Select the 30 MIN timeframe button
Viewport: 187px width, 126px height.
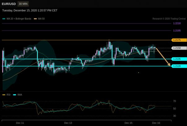pyautogui.click(x=23, y=4)
